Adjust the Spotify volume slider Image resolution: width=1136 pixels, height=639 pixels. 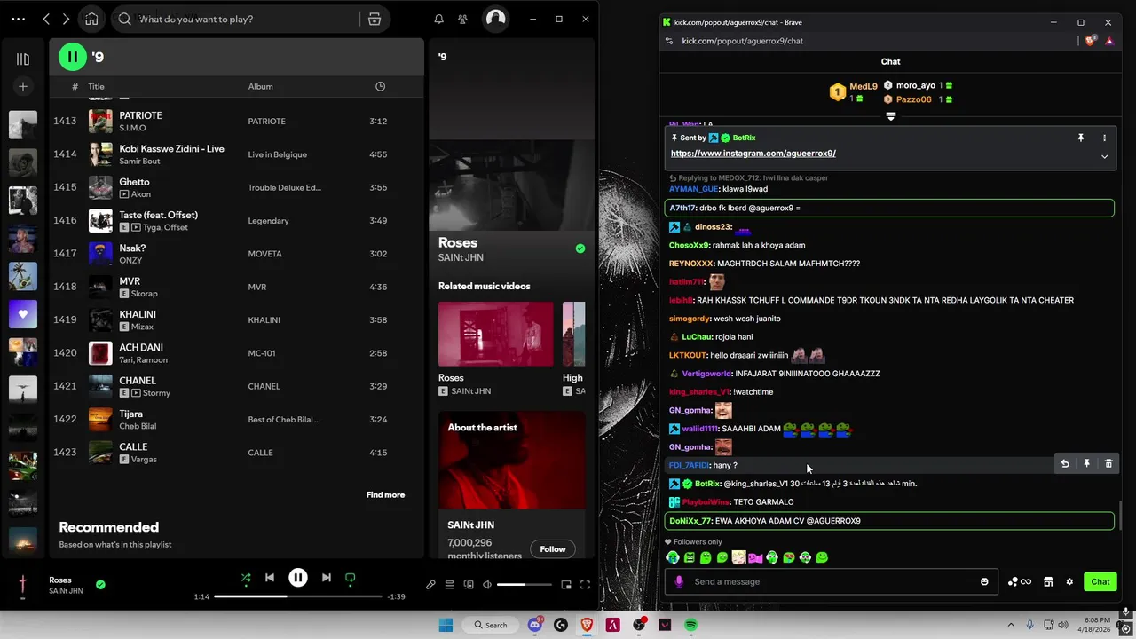524,585
